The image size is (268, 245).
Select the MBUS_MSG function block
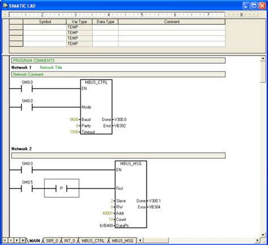point(131,194)
